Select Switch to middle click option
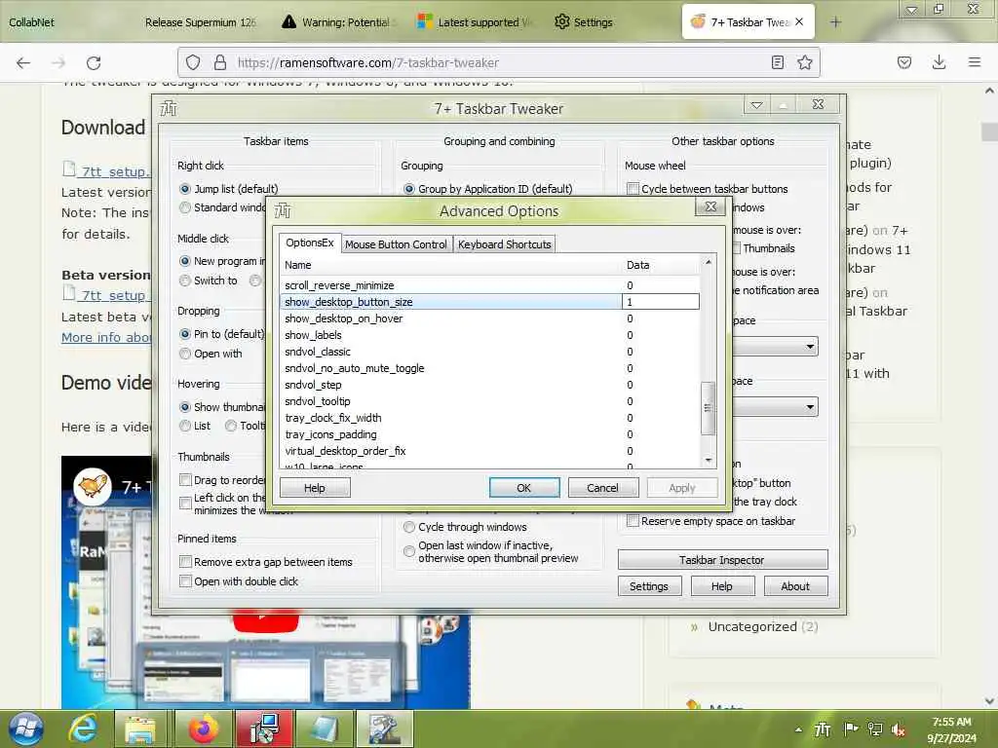Image resolution: width=998 pixels, height=748 pixels. click(x=185, y=280)
